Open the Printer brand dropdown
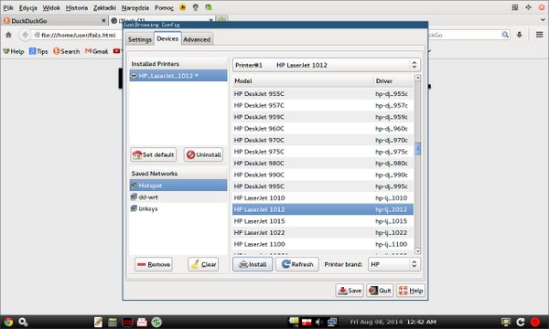Screen dimensions: 549x329 [393, 264]
